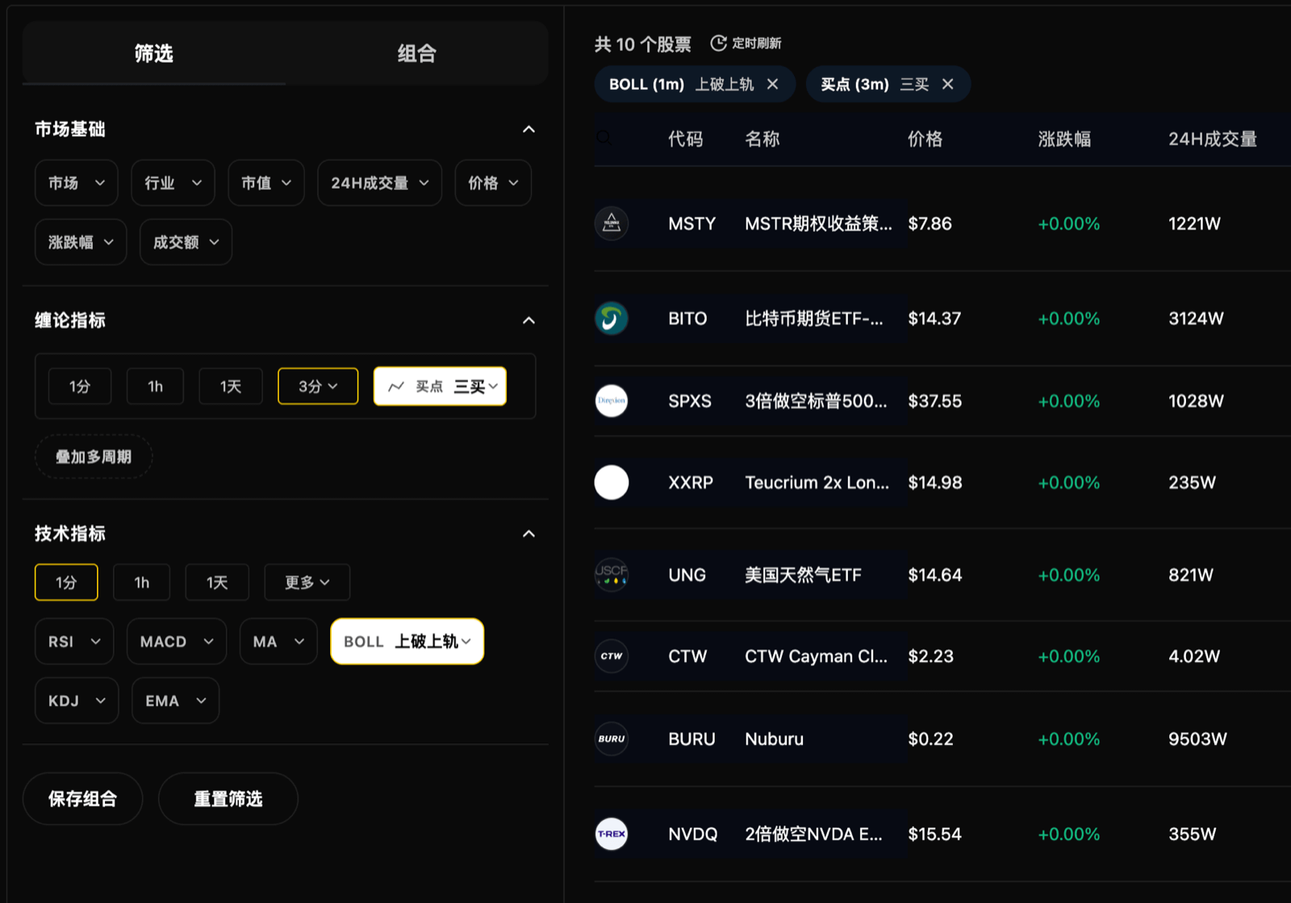Click the BITO Bitcoin ETF logo
The image size is (1291, 903).
pyautogui.click(x=612, y=318)
